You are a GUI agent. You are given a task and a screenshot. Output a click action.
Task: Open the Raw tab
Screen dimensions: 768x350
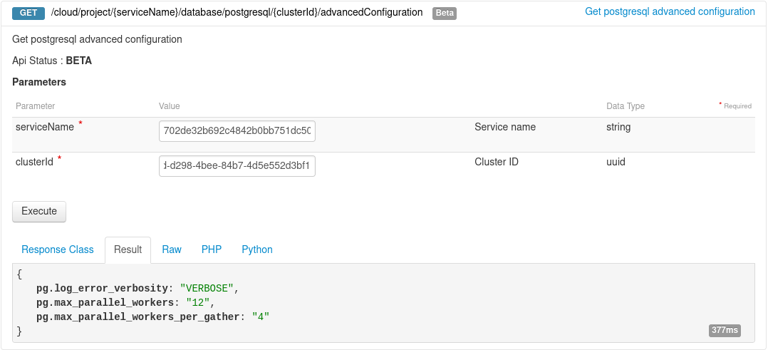tap(172, 249)
